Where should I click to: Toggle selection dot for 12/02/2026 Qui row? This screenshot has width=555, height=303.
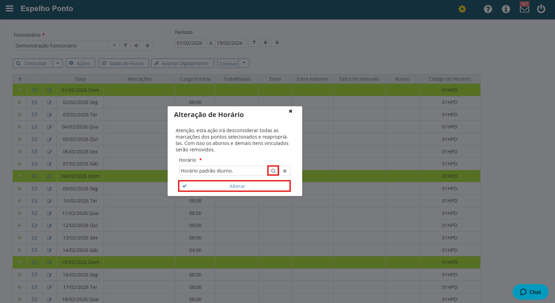20,225
